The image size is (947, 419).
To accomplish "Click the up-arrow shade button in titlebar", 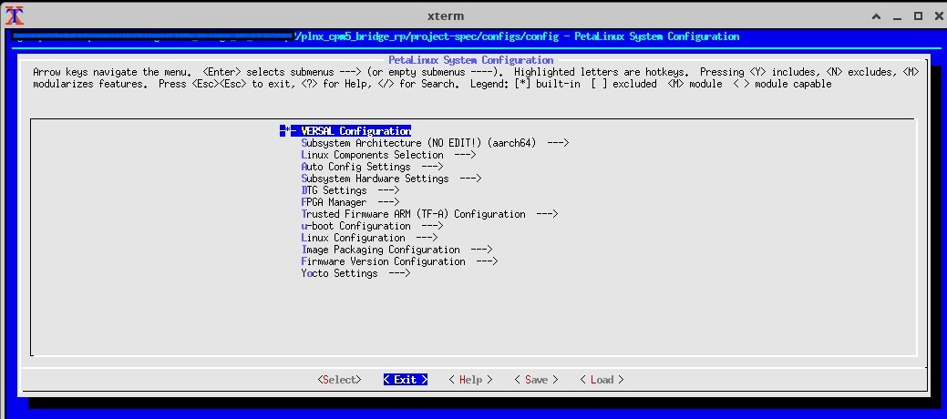I will coord(873,15).
